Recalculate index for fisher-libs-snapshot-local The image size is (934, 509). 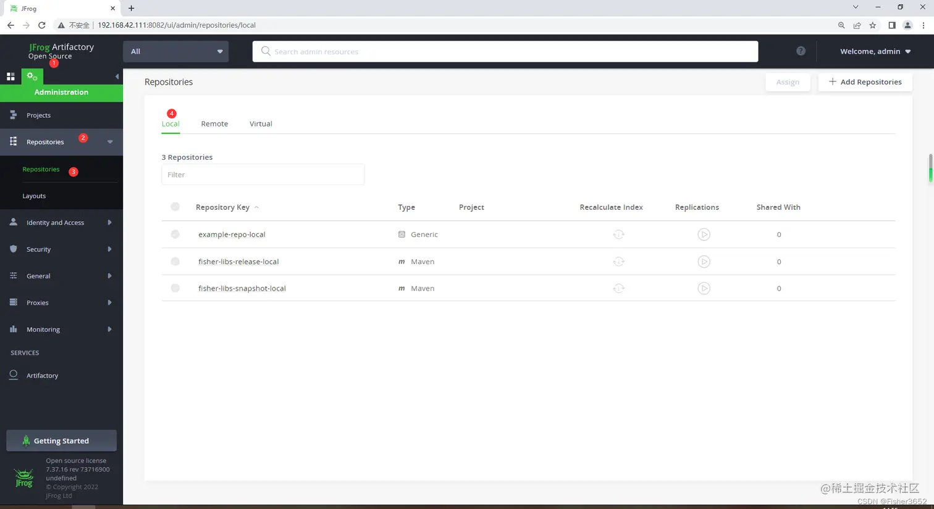[x=618, y=288]
